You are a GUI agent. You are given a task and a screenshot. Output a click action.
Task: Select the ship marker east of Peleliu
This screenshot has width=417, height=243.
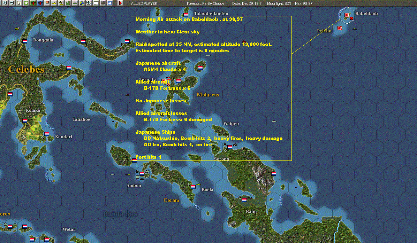[354, 29]
